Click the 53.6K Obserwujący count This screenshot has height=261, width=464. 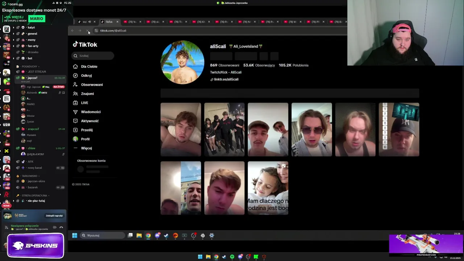tap(259, 65)
